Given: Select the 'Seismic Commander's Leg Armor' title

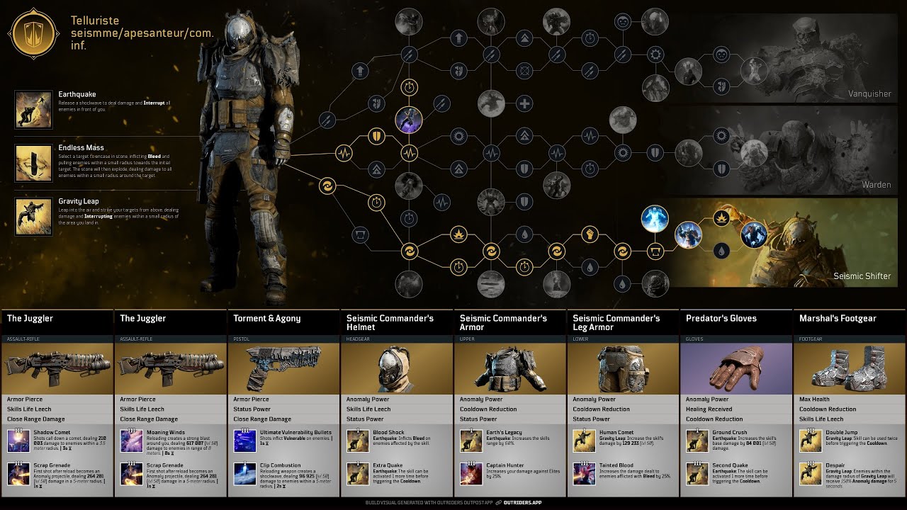Looking at the screenshot, I should coord(616,323).
